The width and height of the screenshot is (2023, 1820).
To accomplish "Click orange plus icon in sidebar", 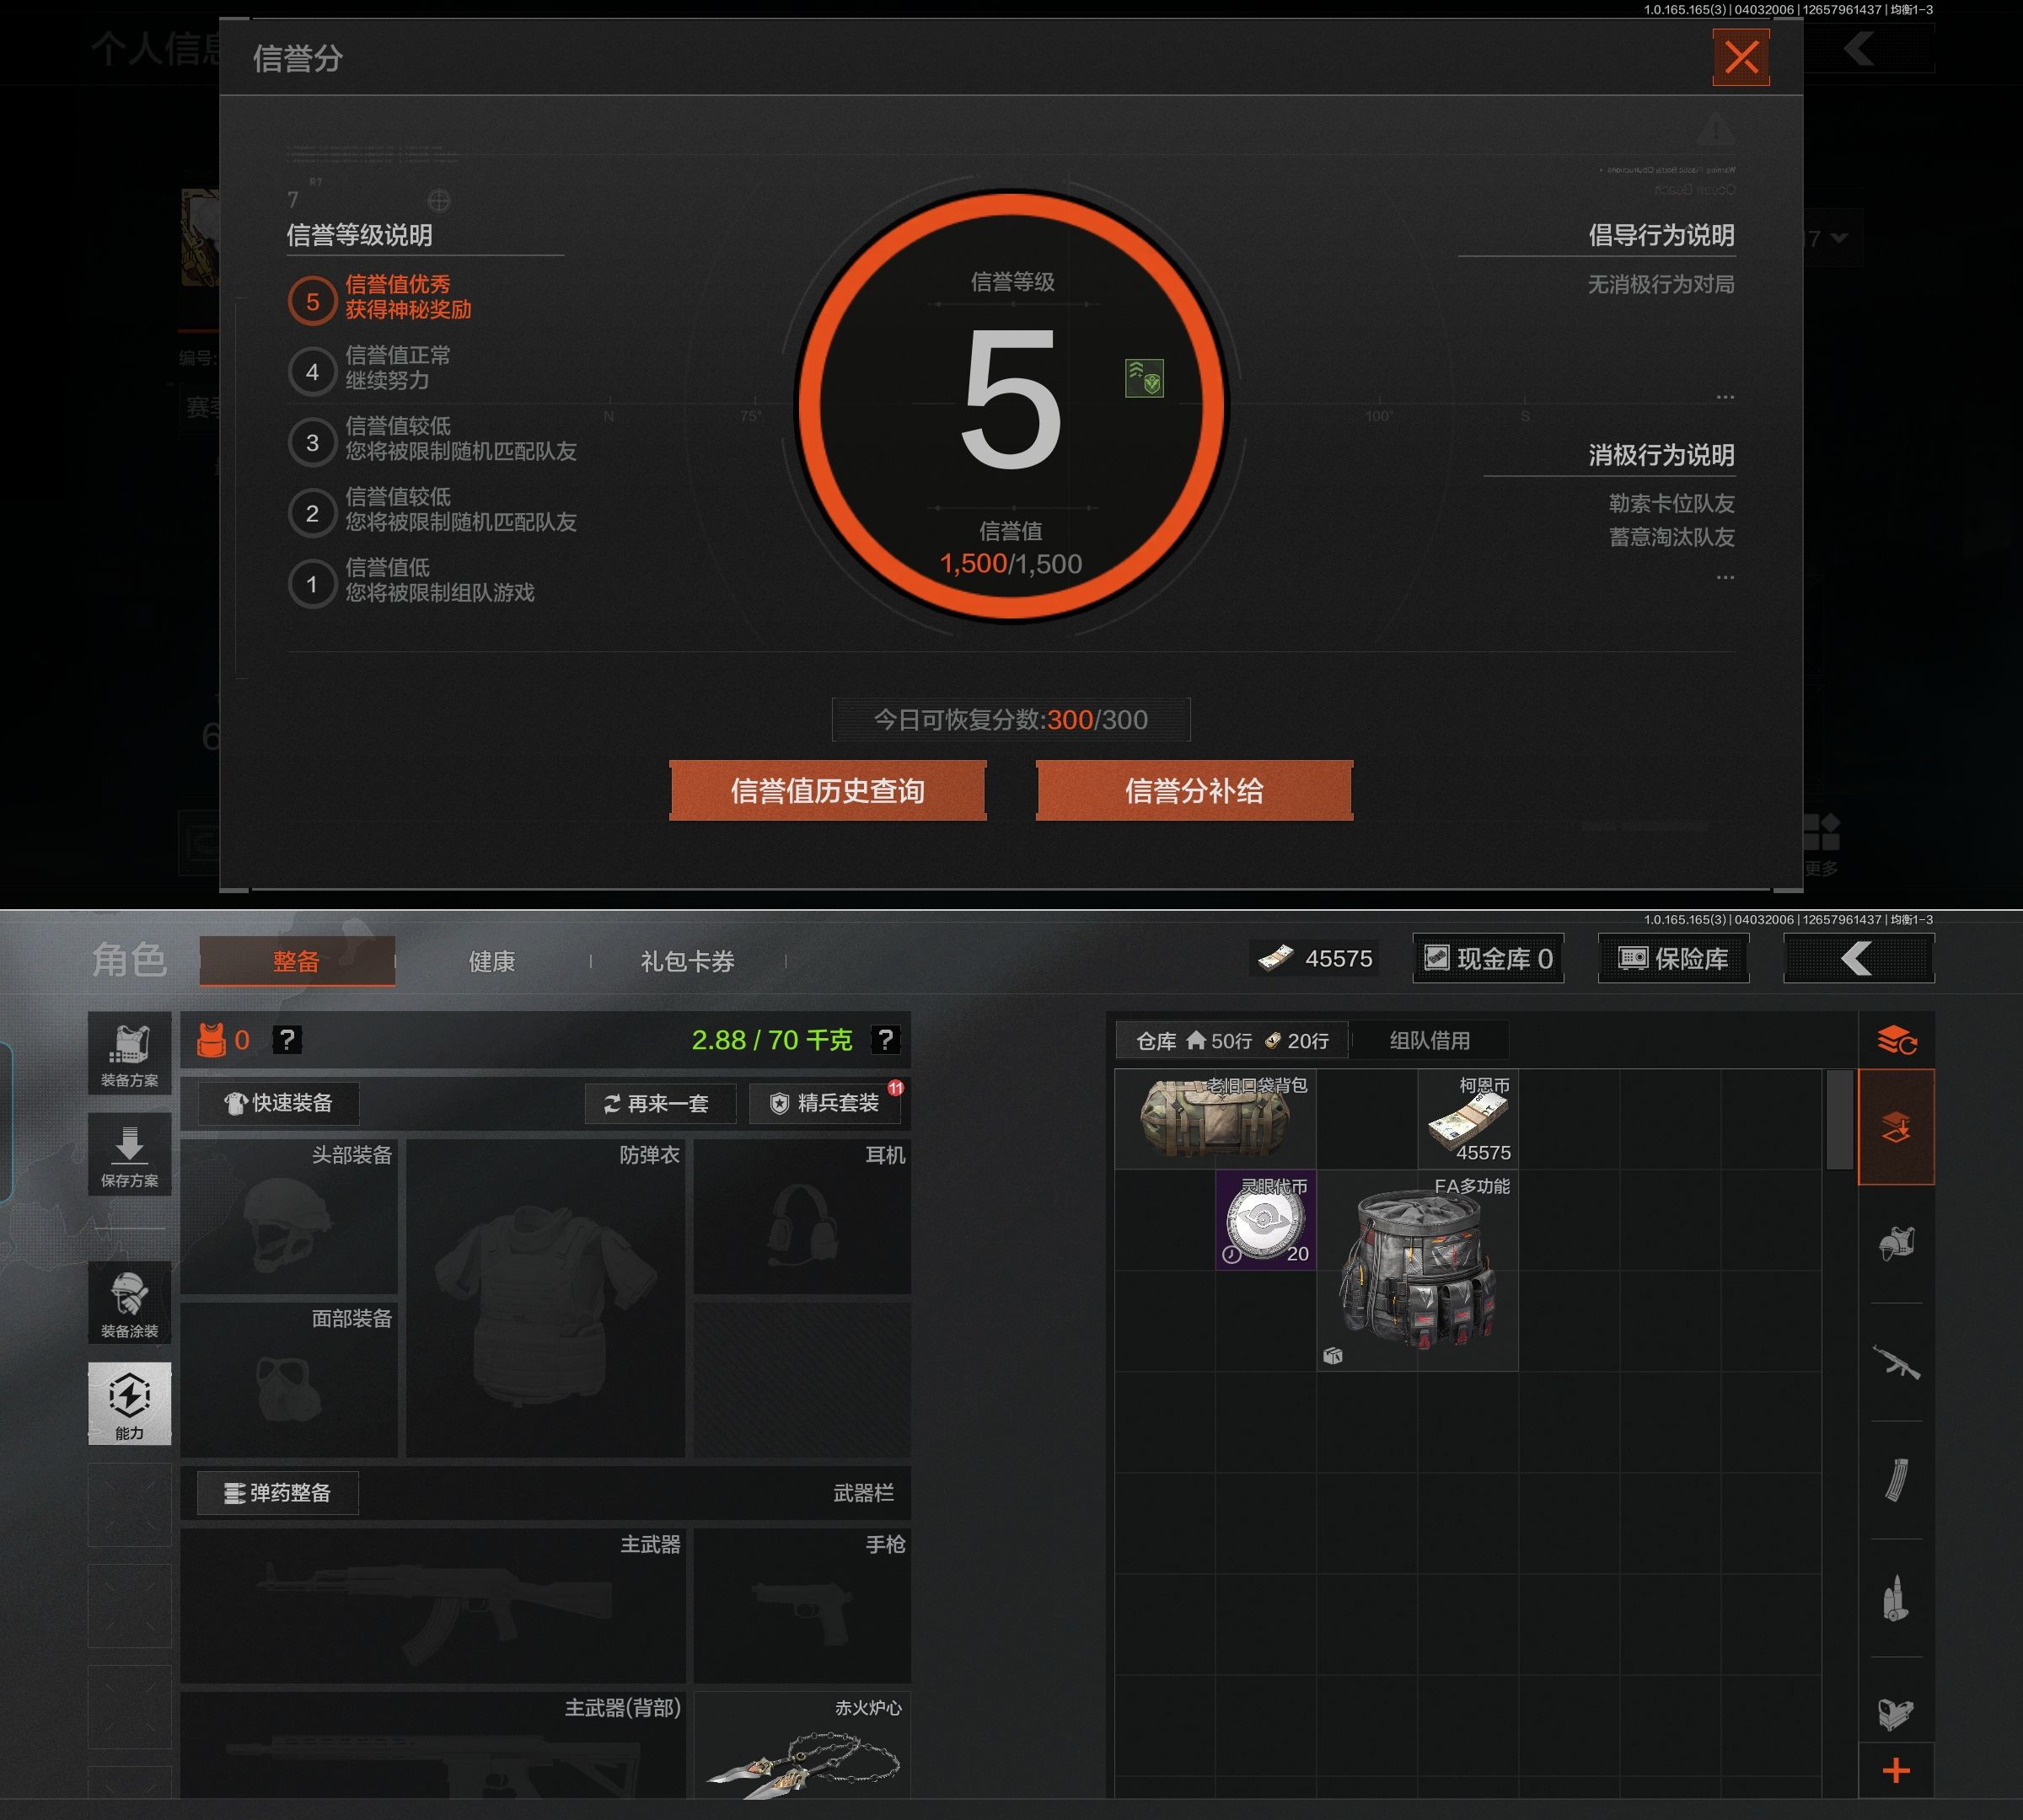I will click(1896, 1771).
